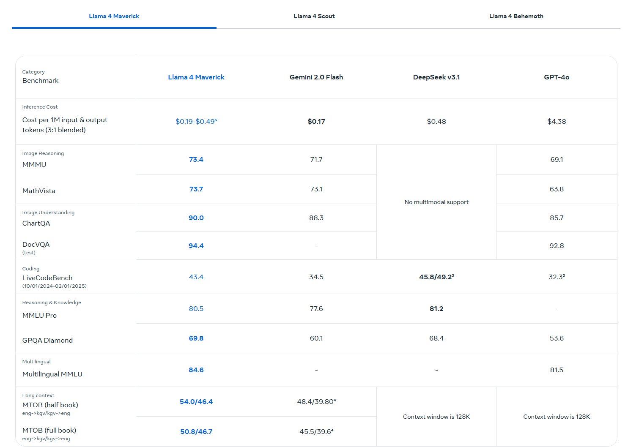The image size is (628, 447).
Task: Click the Multilingual MMLU benchmark label
Action: pos(52,374)
